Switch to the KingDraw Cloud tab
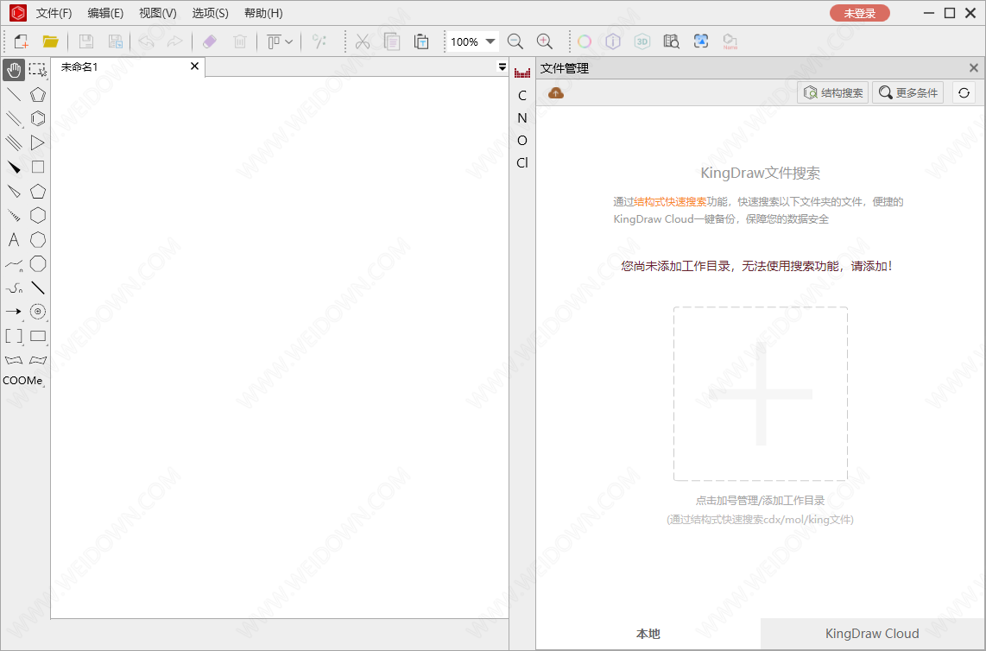Screen dimensions: 986x651 (x=872, y=634)
